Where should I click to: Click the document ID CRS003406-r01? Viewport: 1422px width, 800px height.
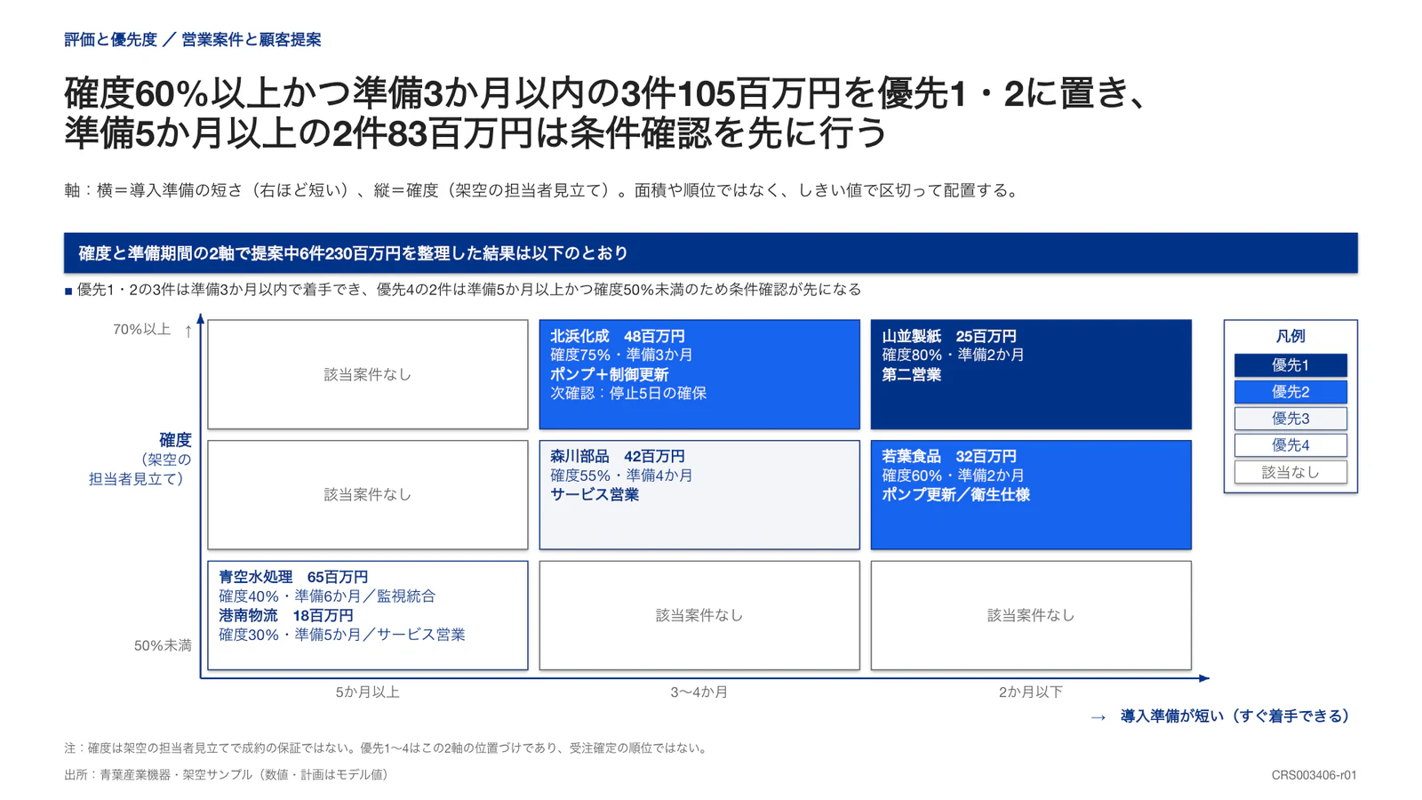coord(1314,775)
